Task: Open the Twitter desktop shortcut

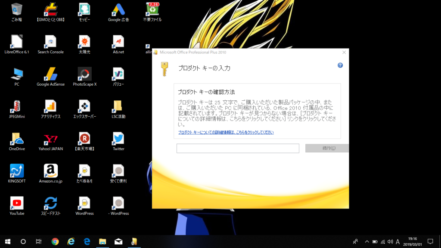Action: tap(118, 141)
